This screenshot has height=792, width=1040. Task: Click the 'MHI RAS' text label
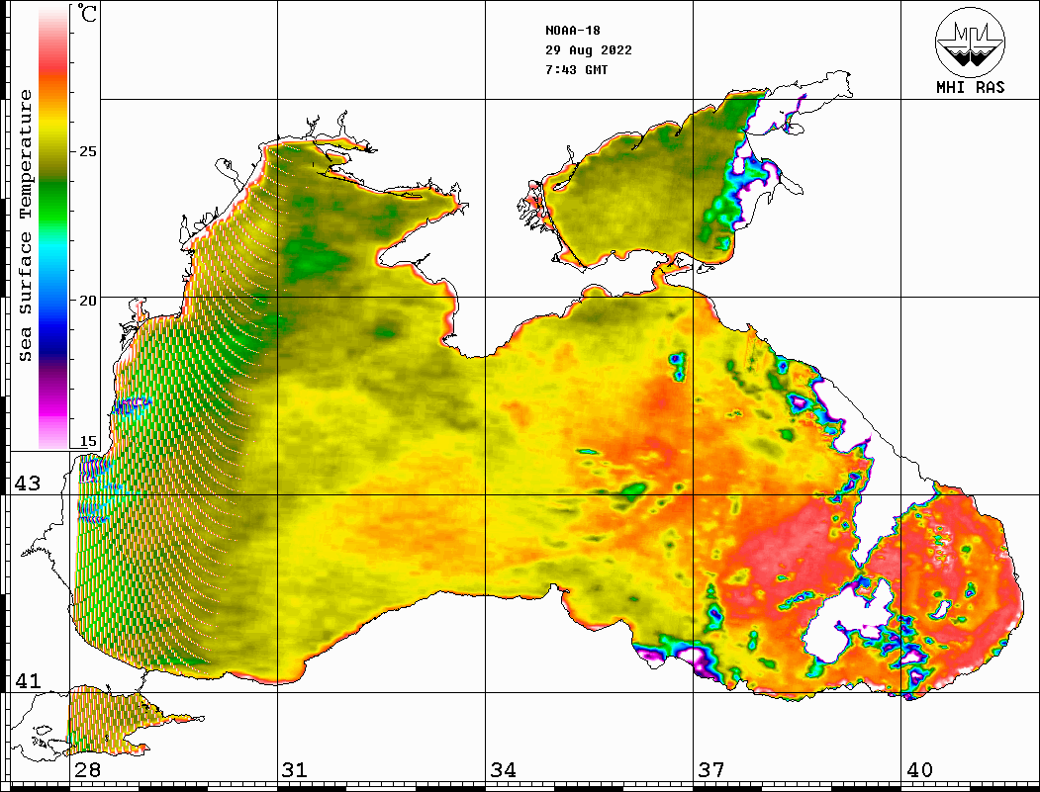click(971, 87)
